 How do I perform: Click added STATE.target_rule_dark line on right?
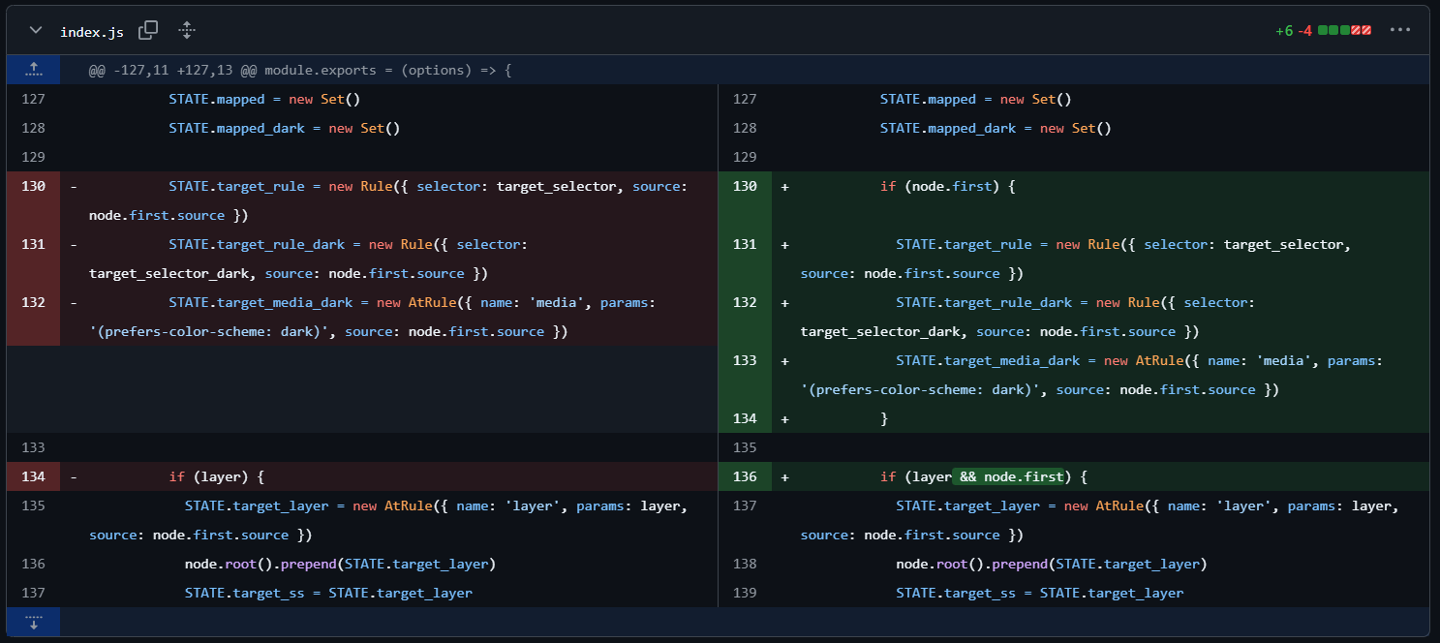click(1100, 317)
